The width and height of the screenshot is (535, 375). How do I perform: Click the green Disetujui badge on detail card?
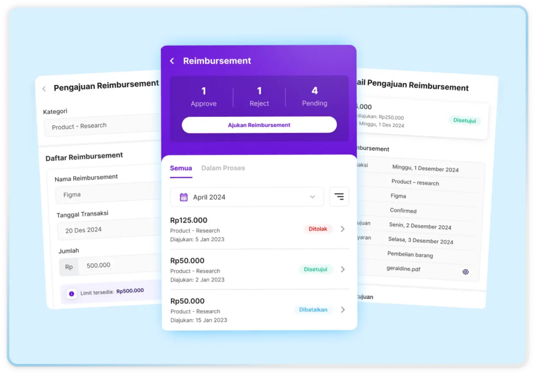point(464,121)
